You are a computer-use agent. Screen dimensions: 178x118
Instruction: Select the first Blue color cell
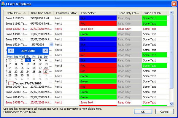tap(98, 18)
